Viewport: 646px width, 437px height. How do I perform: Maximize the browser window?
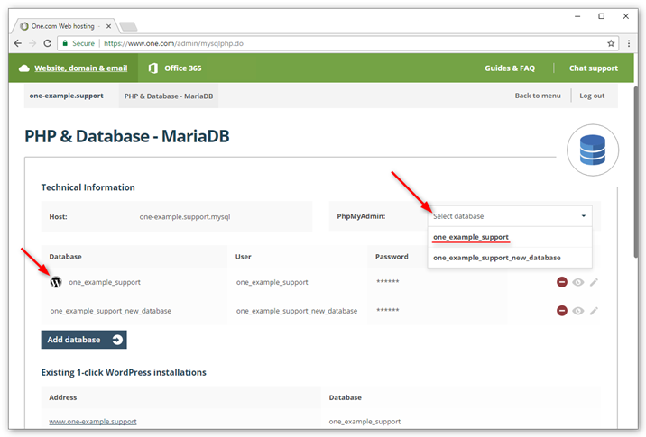click(x=602, y=16)
